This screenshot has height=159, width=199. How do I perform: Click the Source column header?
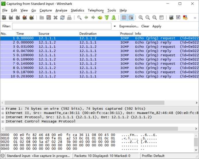pos(58,34)
